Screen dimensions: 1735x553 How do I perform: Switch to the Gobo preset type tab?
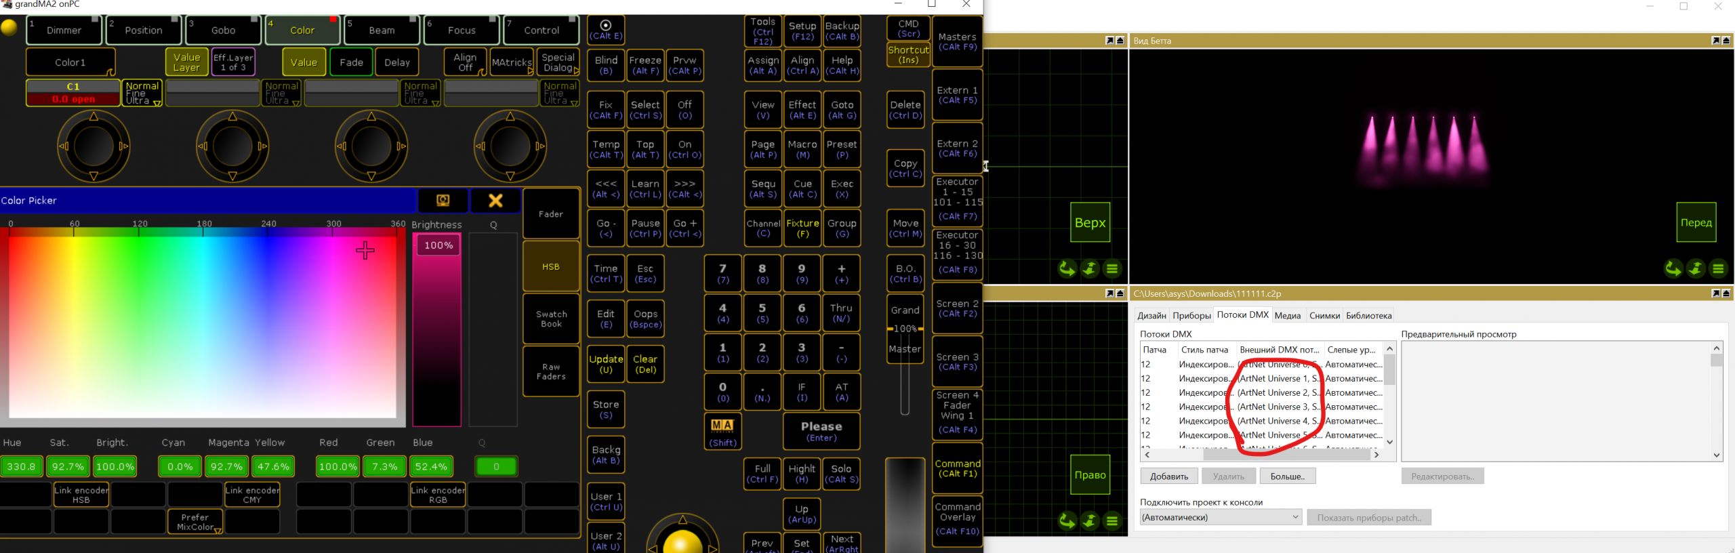pos(223,30)
